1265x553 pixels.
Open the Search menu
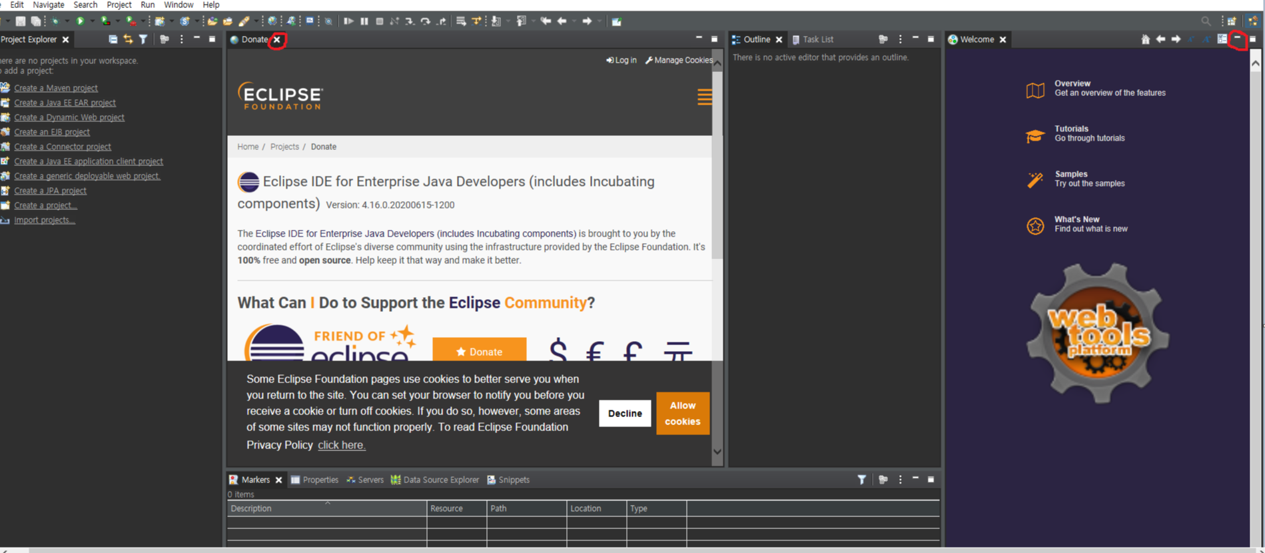pos(85,5)
